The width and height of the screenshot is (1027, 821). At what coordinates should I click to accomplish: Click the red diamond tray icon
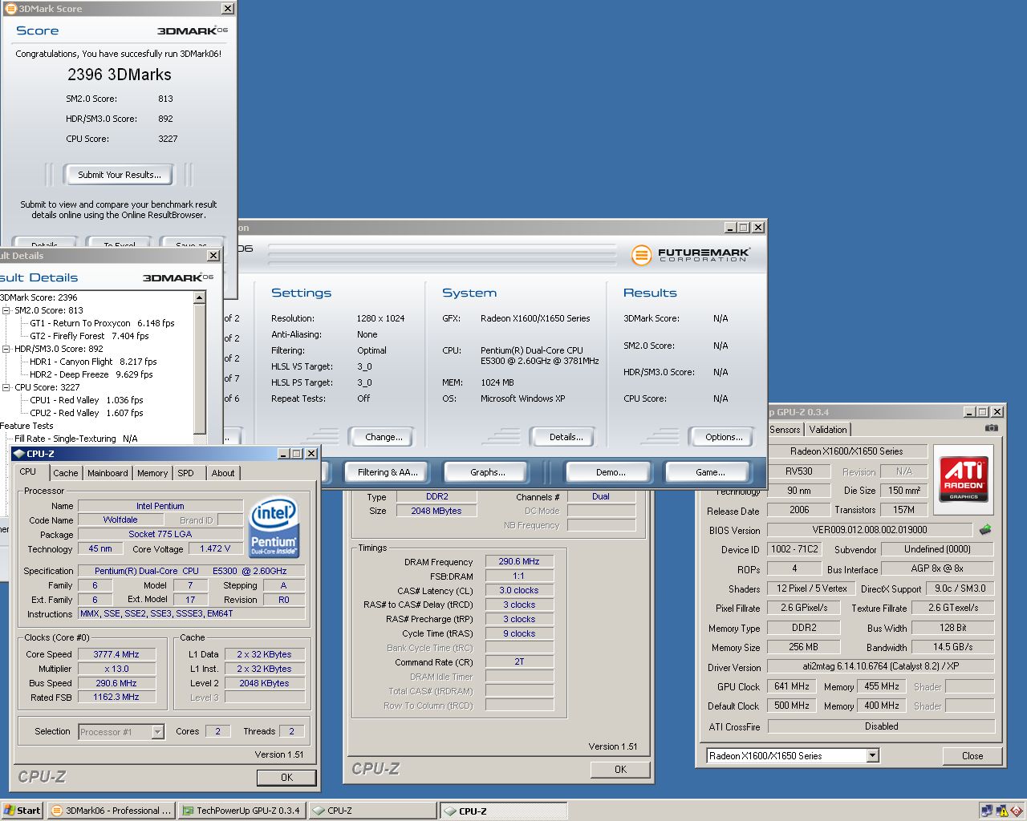(1017, 811)
